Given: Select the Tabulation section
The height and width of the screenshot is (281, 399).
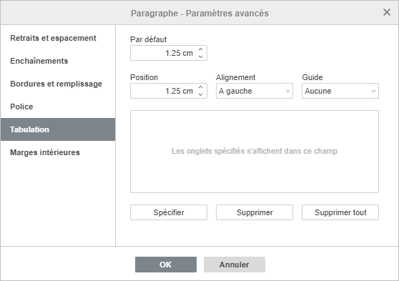Looking at the screenshot, I should (58, 129).
